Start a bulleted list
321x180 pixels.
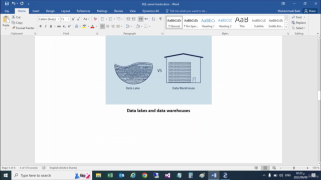(x=102, y=19)
